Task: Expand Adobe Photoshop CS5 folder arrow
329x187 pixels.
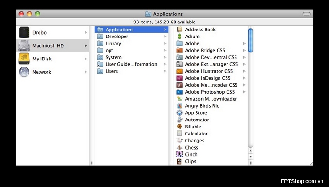Action: (x=244, y=92)
